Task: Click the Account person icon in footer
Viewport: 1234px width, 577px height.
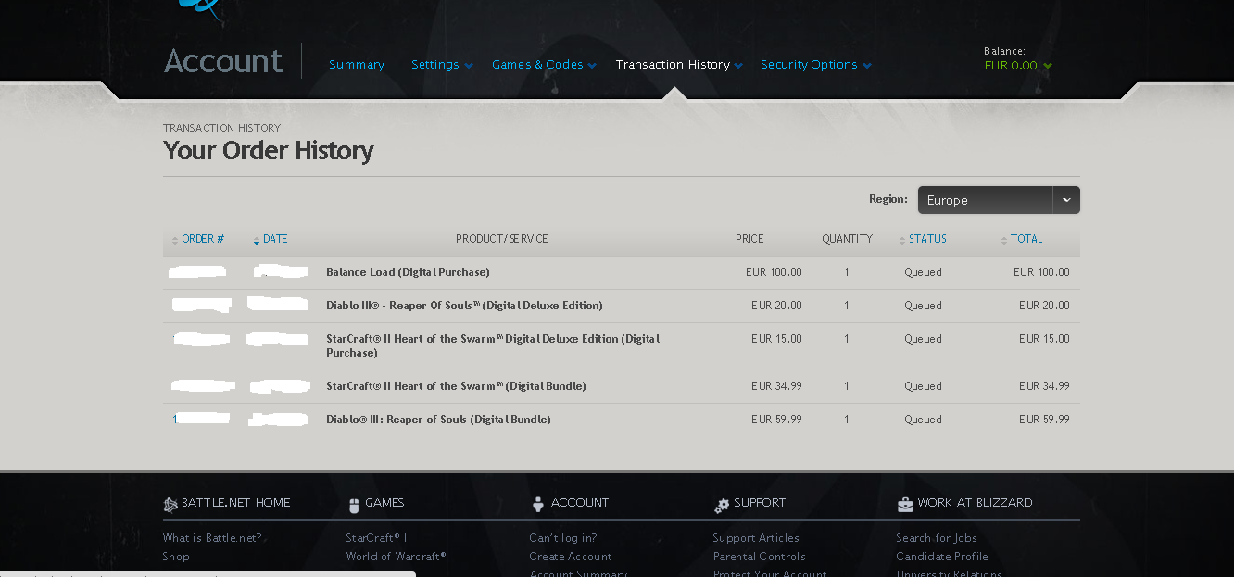Action: 537,505
